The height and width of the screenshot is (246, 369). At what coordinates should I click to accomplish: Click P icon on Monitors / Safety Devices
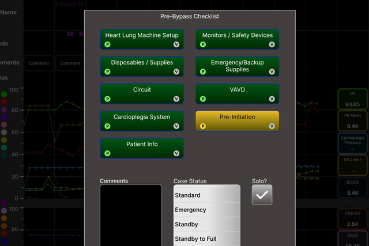(203, 44)
